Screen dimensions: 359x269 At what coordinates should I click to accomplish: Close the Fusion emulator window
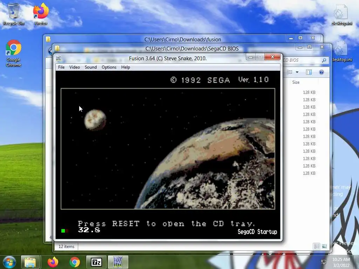272,57
